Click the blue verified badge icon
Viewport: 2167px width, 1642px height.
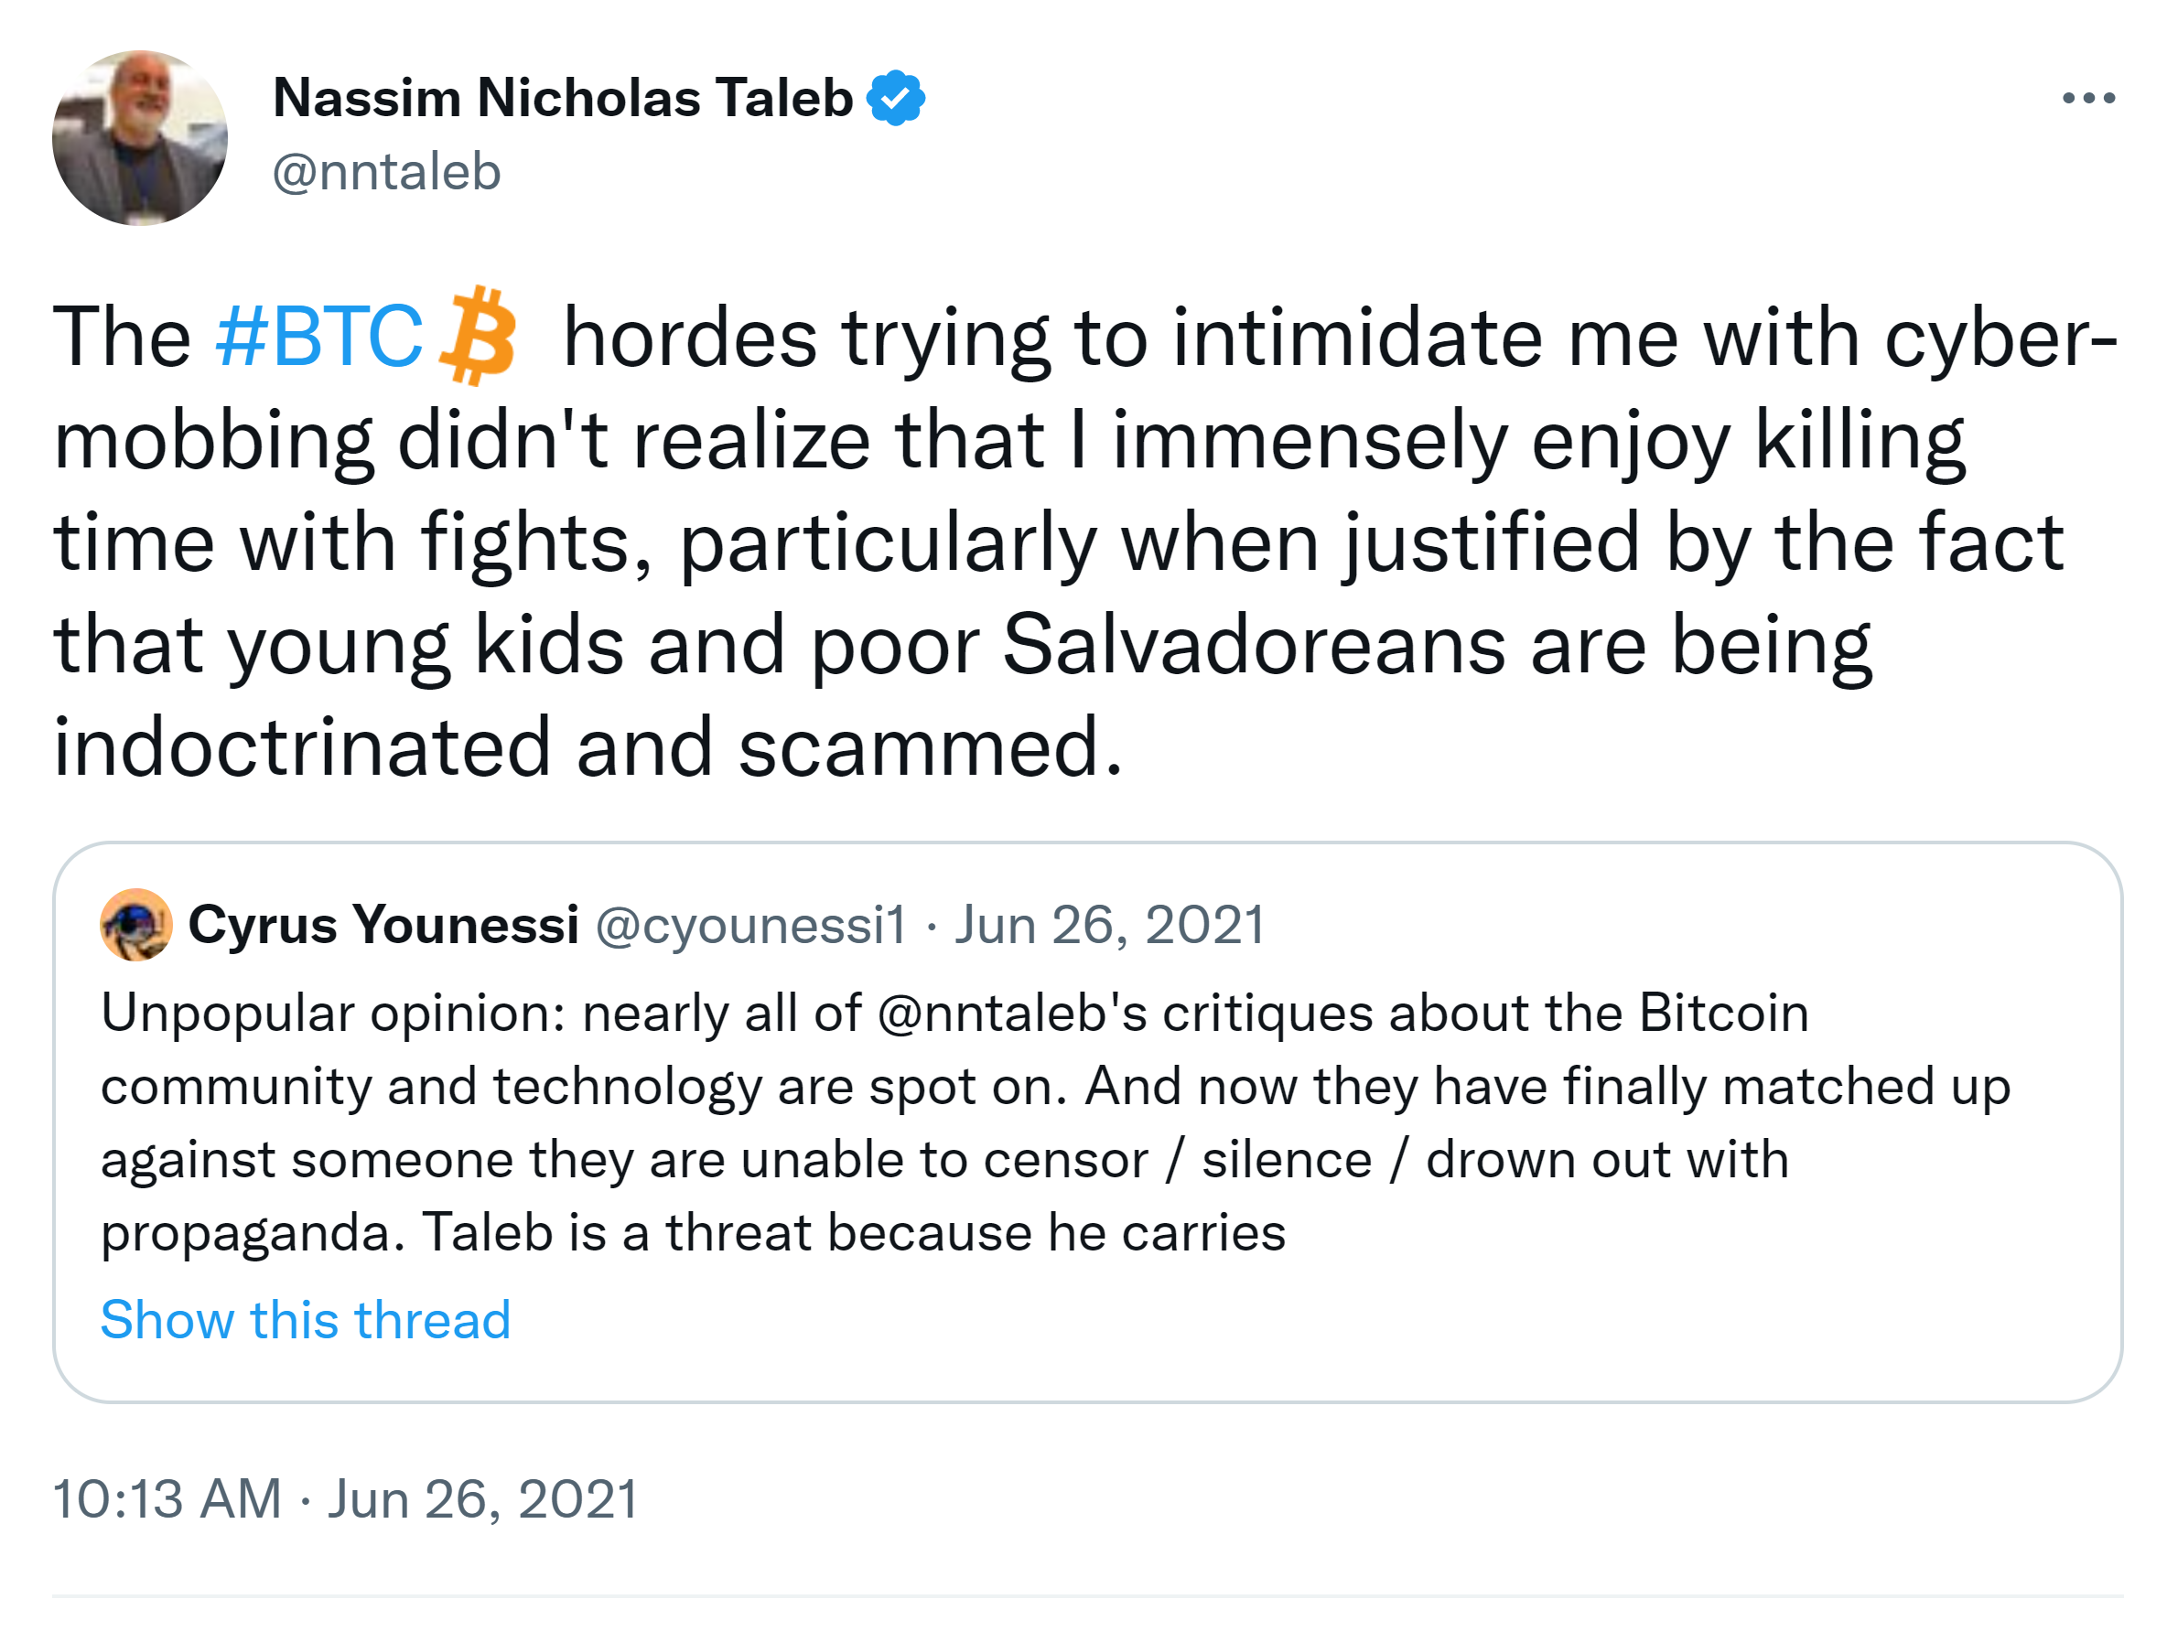895,98
